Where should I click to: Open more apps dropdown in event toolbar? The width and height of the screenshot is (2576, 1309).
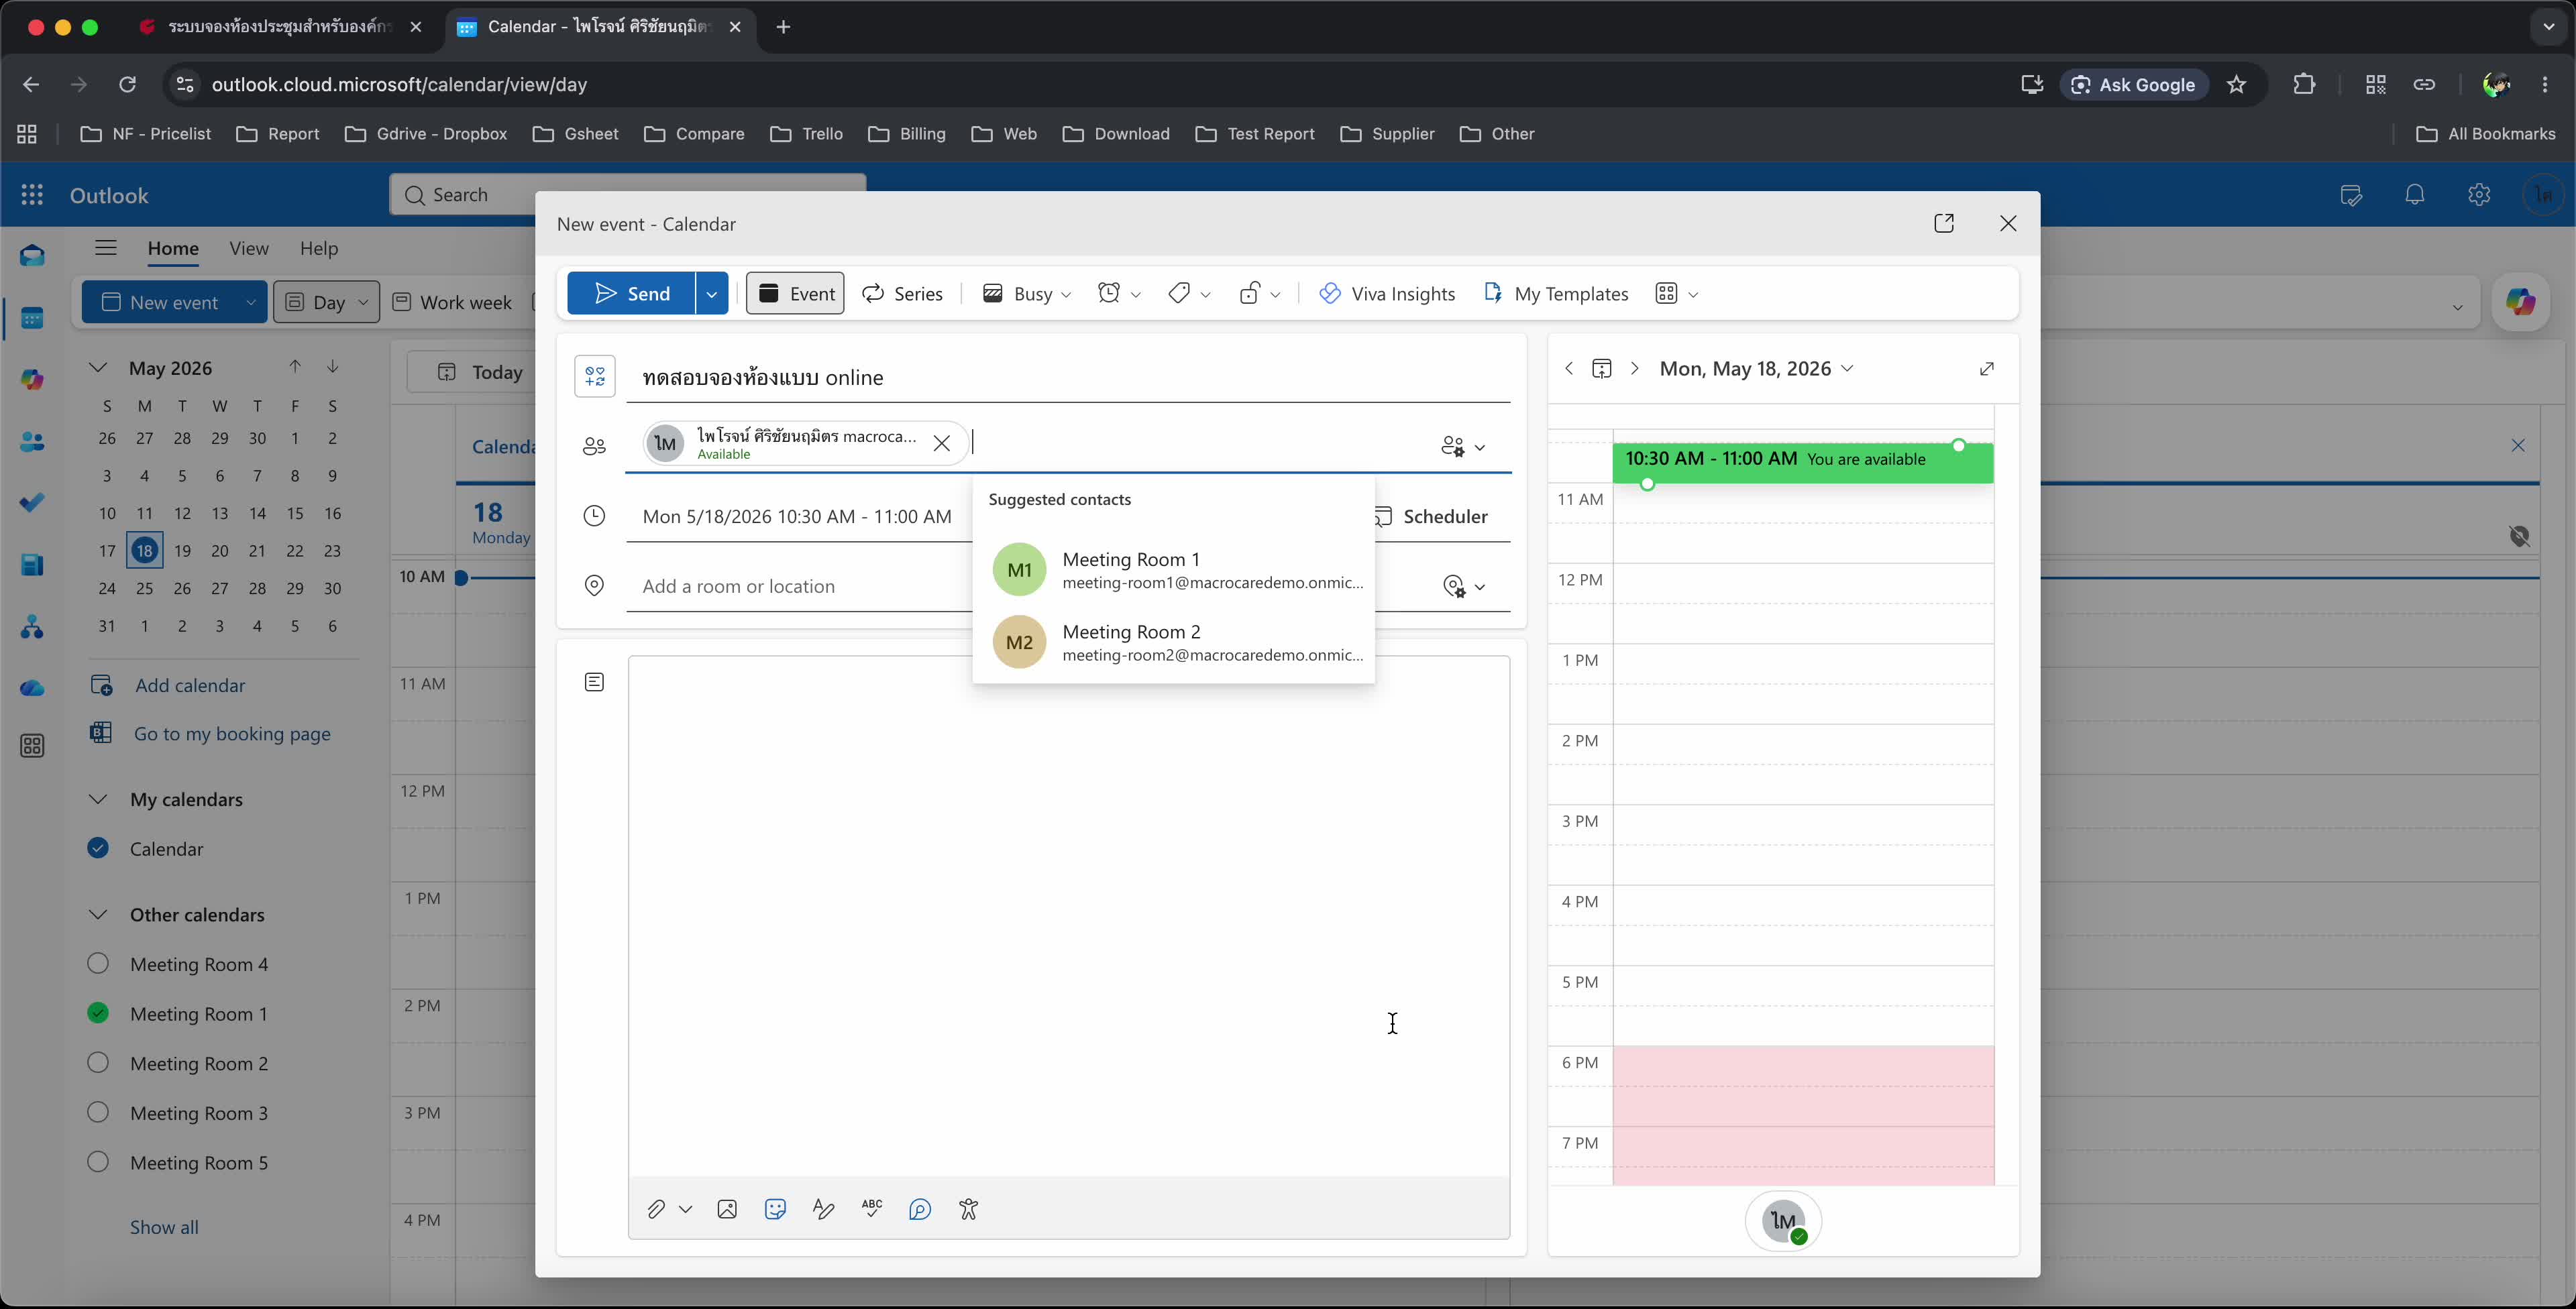(1676, 294)
